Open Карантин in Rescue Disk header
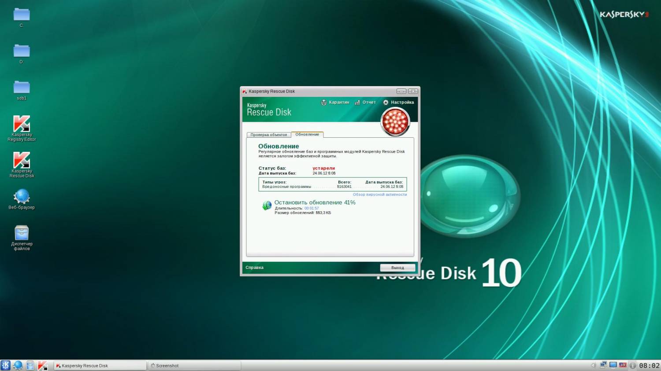Screen dimensions: 661x371 point(339,102)
